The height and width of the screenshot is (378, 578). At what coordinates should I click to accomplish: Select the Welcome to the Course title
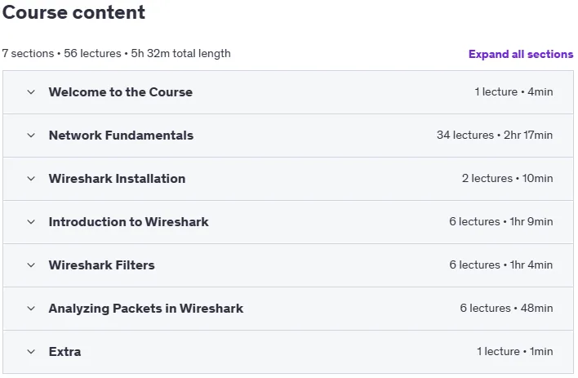point(121,91)
